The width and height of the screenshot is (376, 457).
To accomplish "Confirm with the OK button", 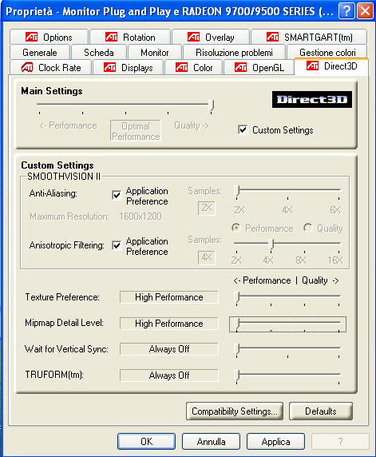I will click(x=147, y=442).
